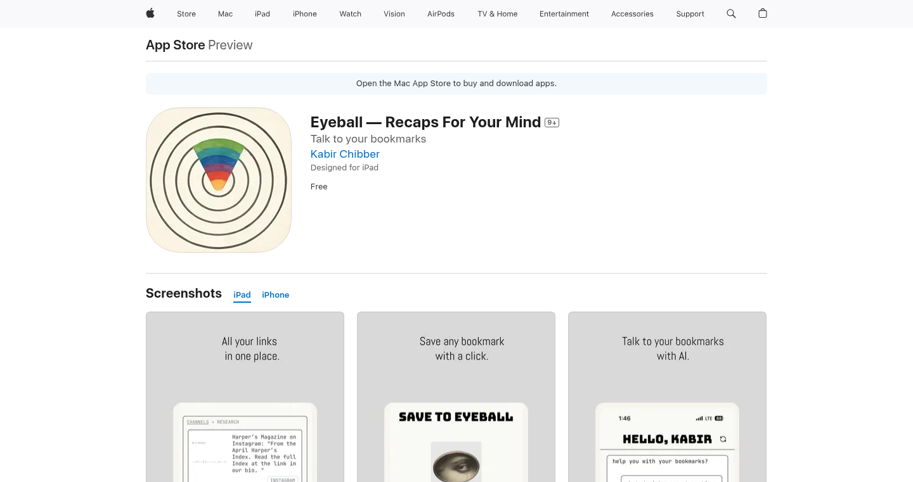The width and height of the screenshot is (913, 482).
Task: Click the refresh icon beside HELLO, KABIR
Action: 723,439
